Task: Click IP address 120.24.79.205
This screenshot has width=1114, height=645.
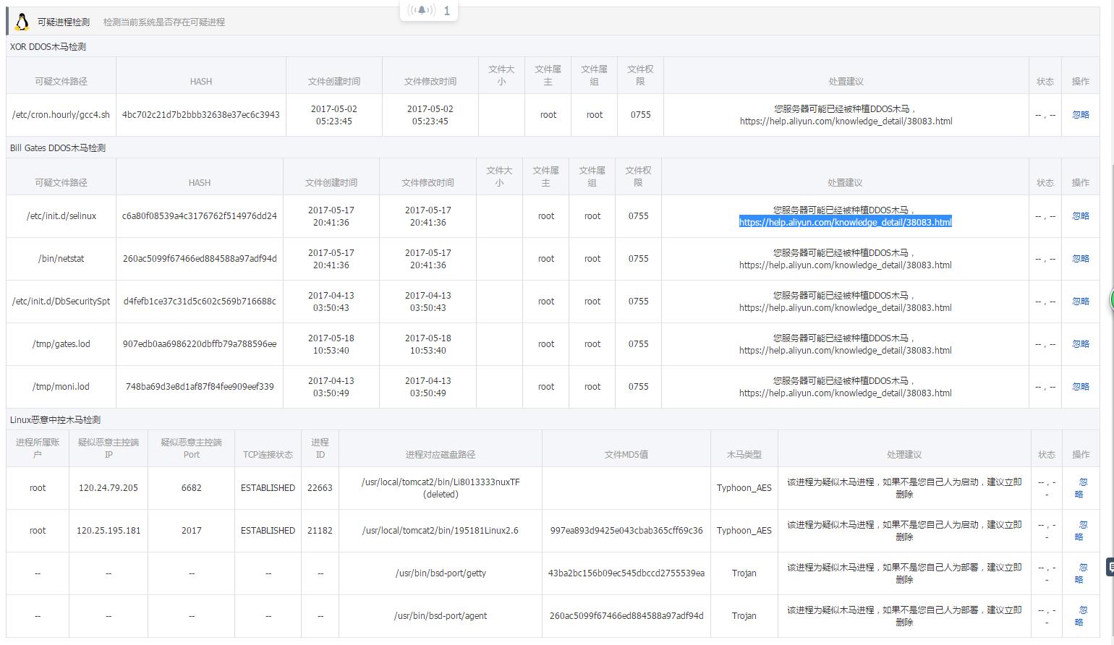Action: pos(108,488)
